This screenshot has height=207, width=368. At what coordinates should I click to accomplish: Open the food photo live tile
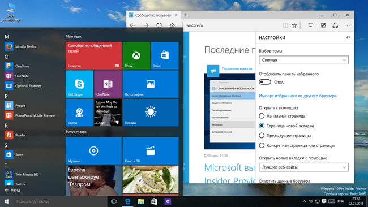click(x=151, y=179)
